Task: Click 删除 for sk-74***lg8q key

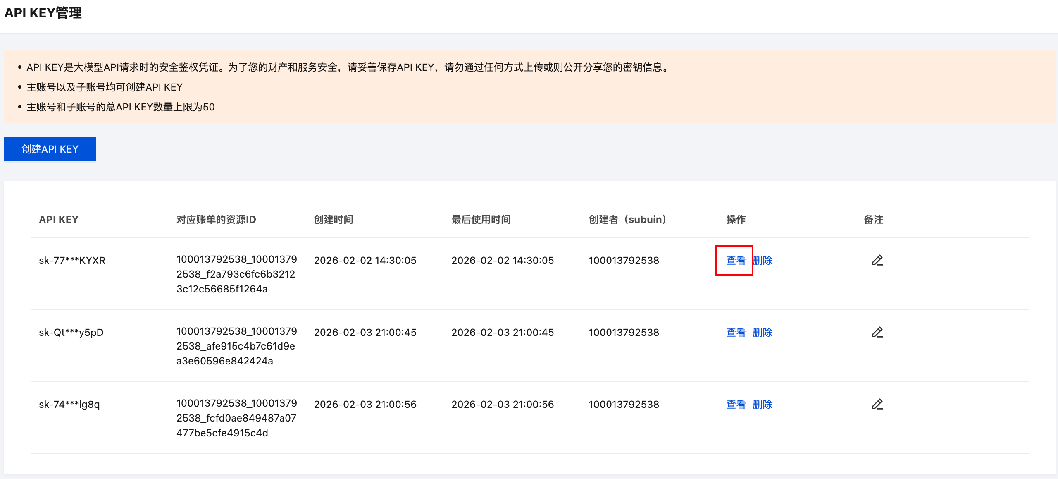Action: pos(763,404)
